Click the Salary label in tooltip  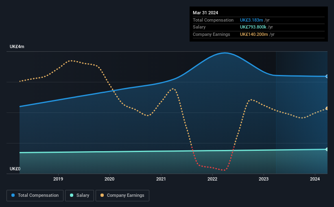click(x=199, y=27)
